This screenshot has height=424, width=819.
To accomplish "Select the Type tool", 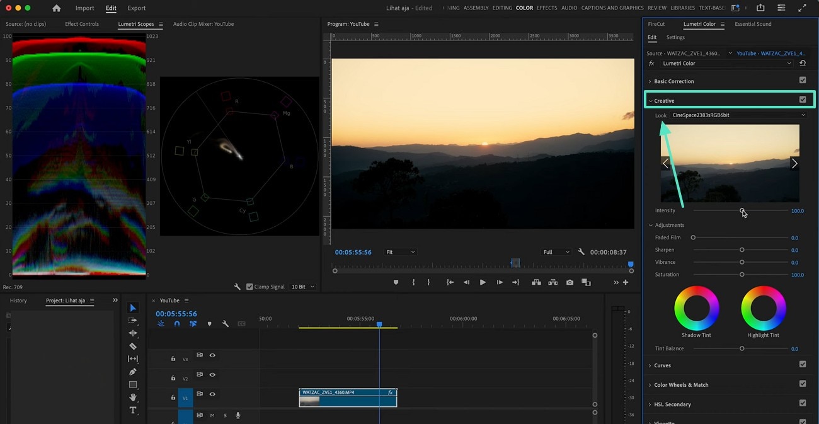I will [x=133, y=410].
